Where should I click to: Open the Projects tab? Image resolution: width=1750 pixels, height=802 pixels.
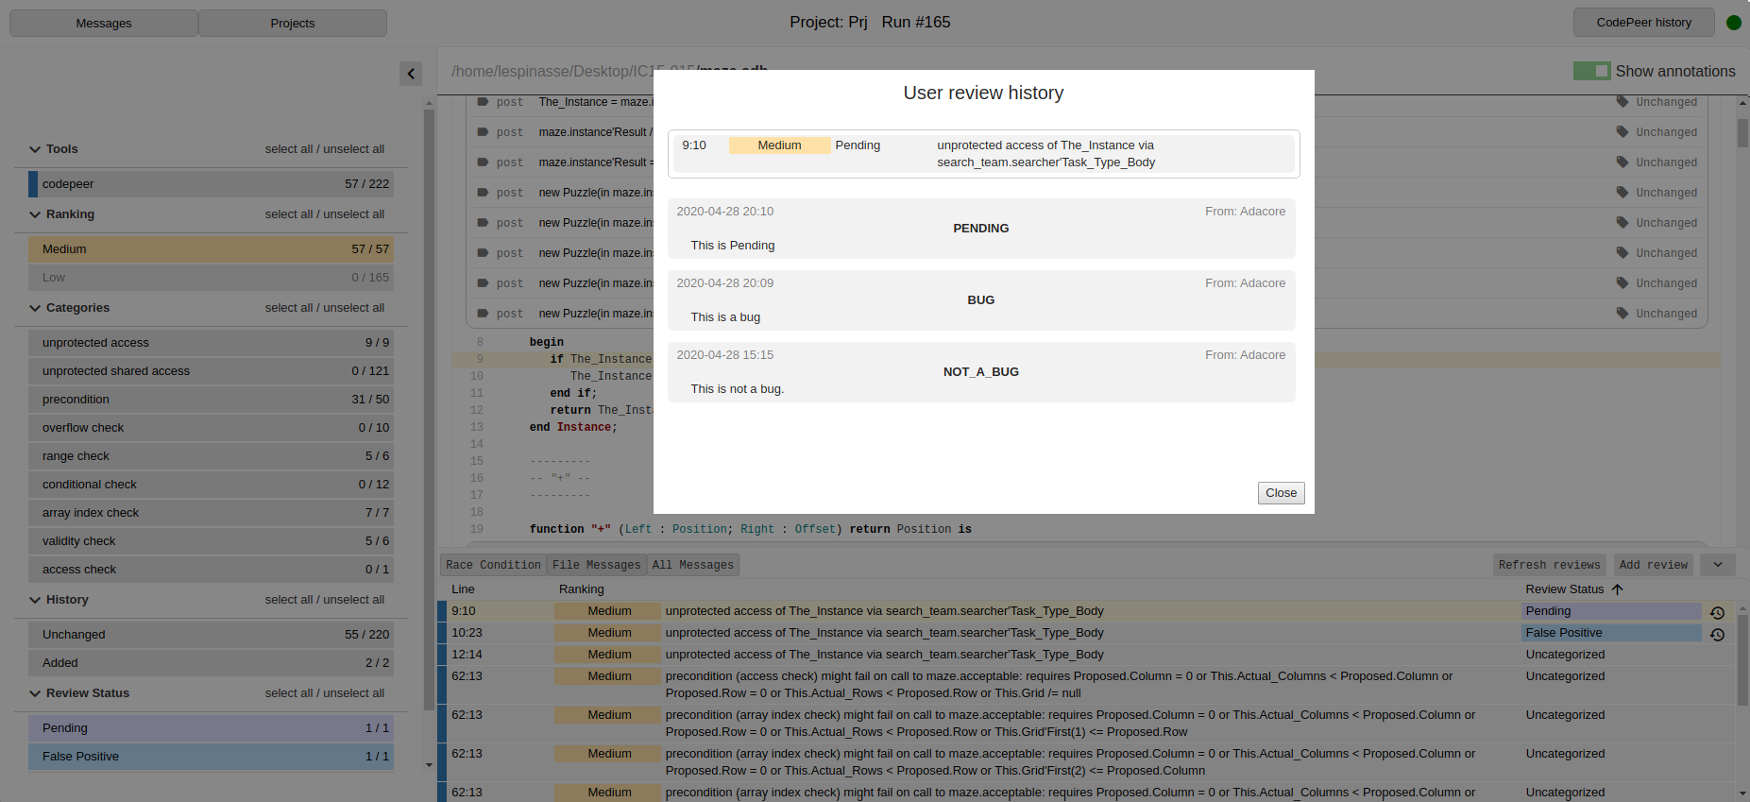coord(293,24)
